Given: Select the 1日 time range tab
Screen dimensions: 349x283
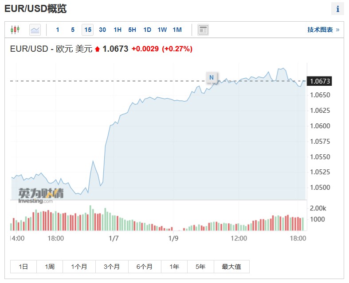Looking at the screenshot, I should 24,267.
